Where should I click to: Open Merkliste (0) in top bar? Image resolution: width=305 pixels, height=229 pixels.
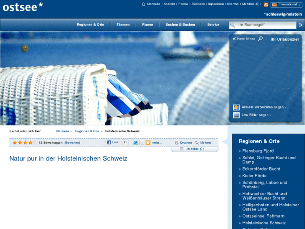pyautogui.click(x=251, y=4)
